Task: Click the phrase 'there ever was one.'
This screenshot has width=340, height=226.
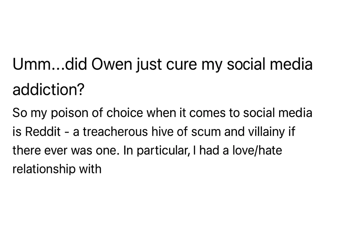Action: pos(67,151)
